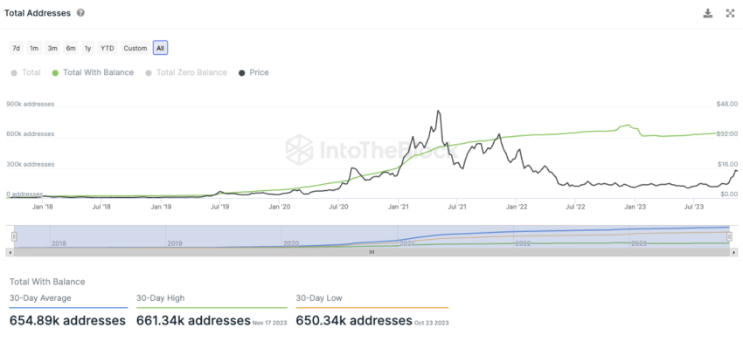Image resolution: width=743 pixels, height=341 pixels.
Task: Click the horizontal scrollbar center grip
Action: (x=372, y=253)
